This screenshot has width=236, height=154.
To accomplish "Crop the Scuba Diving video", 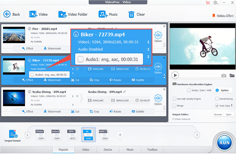I will (x=94, y=111).
